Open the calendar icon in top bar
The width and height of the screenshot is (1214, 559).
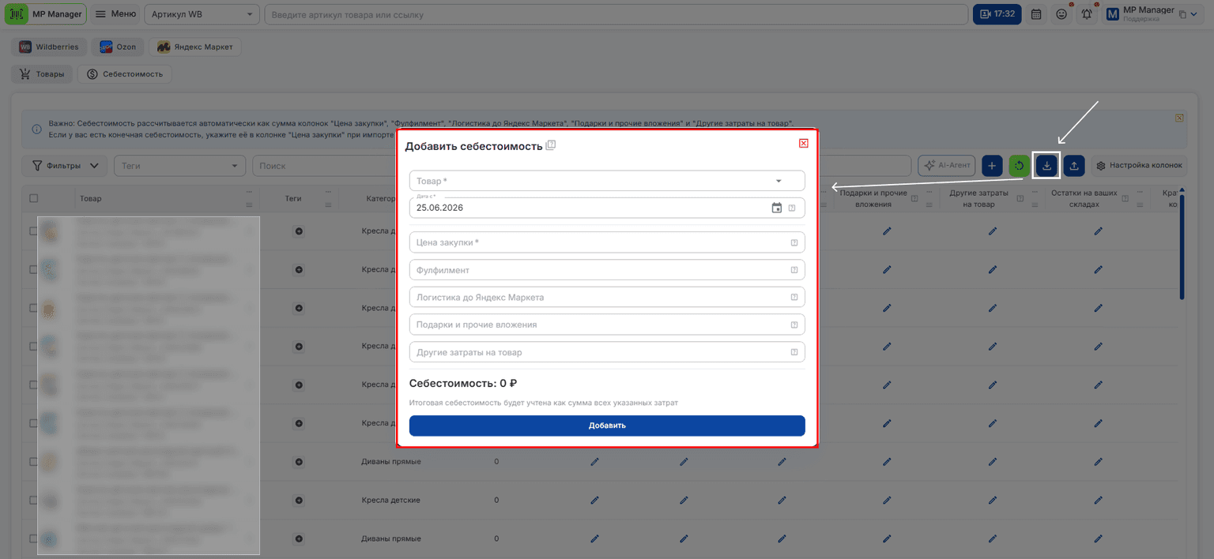[1036, 14]
